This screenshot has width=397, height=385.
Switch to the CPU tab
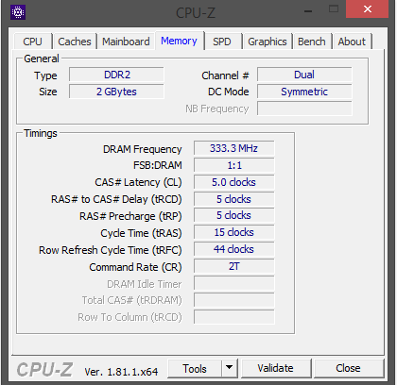tap(32, 42)
